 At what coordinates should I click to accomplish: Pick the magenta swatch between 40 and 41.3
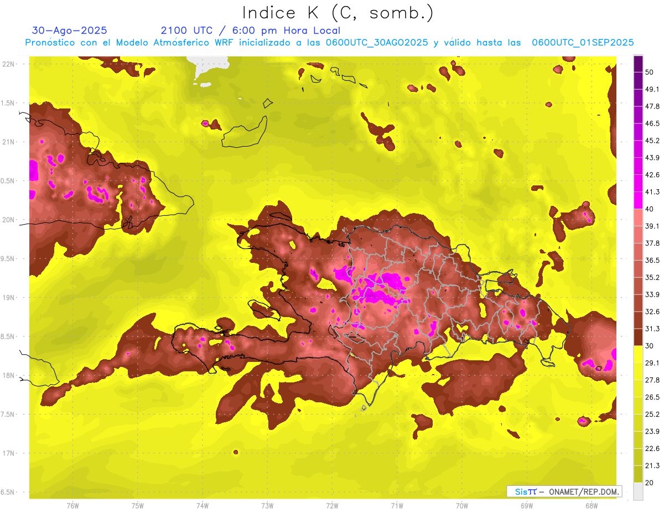[638, 200]
